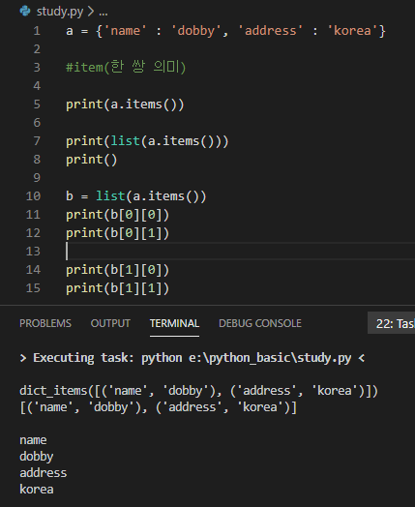The image size is (415, 507).
Task: Switch to the OUTPUT tab
Action: pos(110,323)
